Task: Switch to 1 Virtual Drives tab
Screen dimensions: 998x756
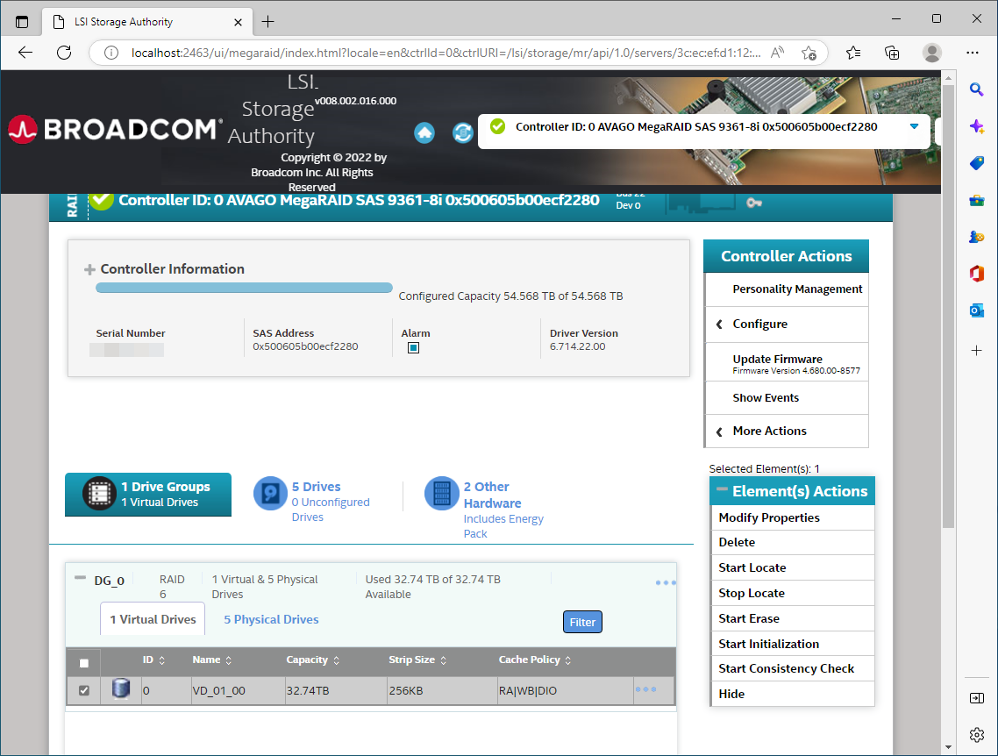Action: tap(153, 619)
